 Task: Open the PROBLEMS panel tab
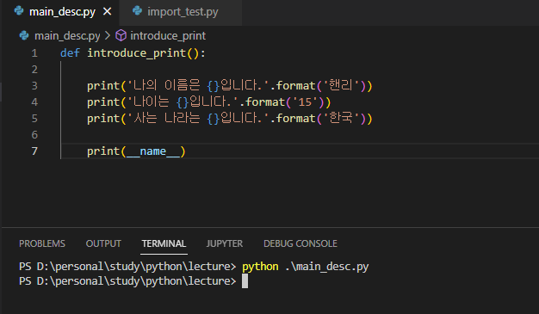click(x=42, y=243)
